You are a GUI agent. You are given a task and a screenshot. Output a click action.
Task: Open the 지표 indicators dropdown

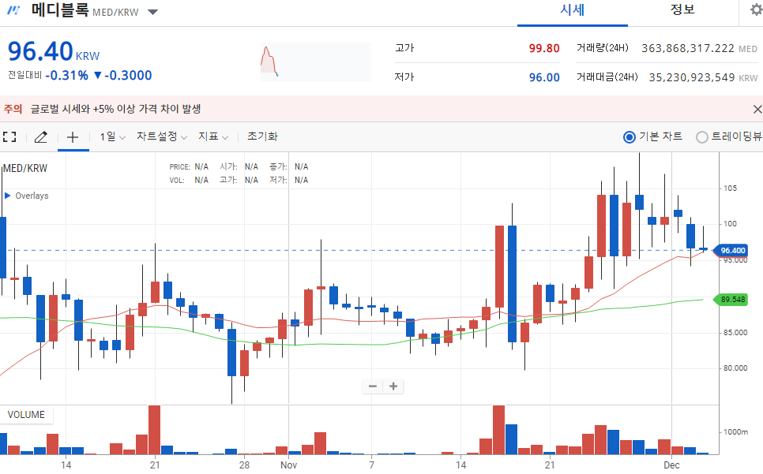coord(213,137)
